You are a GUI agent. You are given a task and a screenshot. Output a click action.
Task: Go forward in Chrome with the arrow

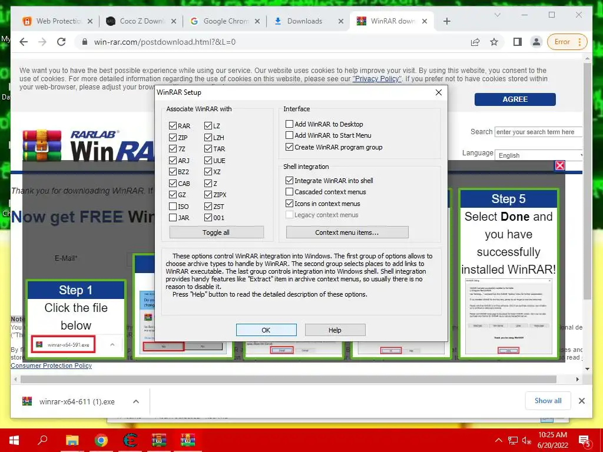coord(42,42)
